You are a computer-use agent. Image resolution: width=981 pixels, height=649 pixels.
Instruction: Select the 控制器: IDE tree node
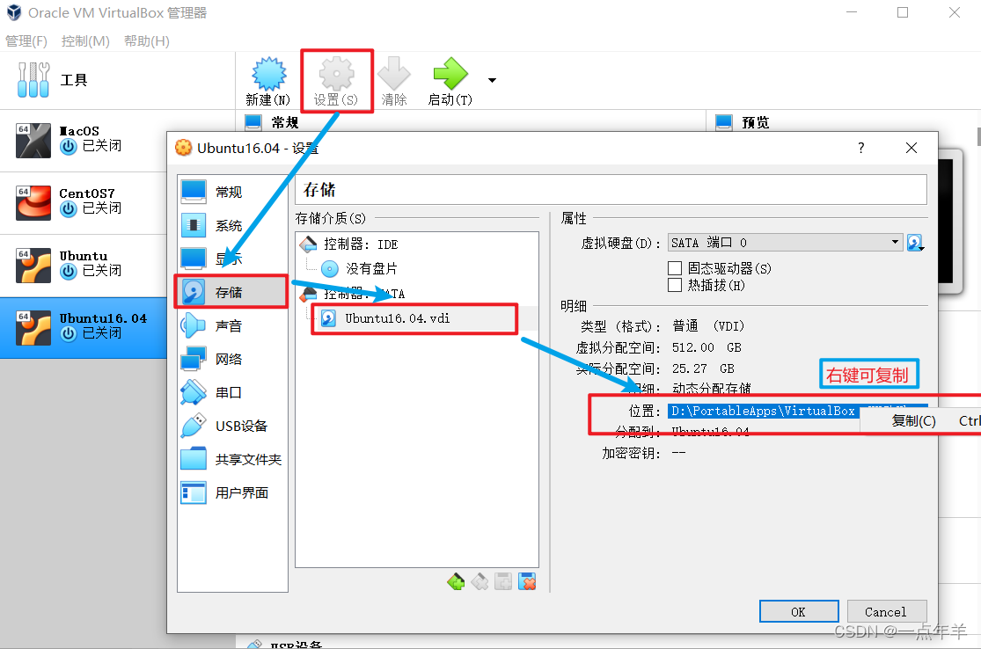click(x=360, y=244)
